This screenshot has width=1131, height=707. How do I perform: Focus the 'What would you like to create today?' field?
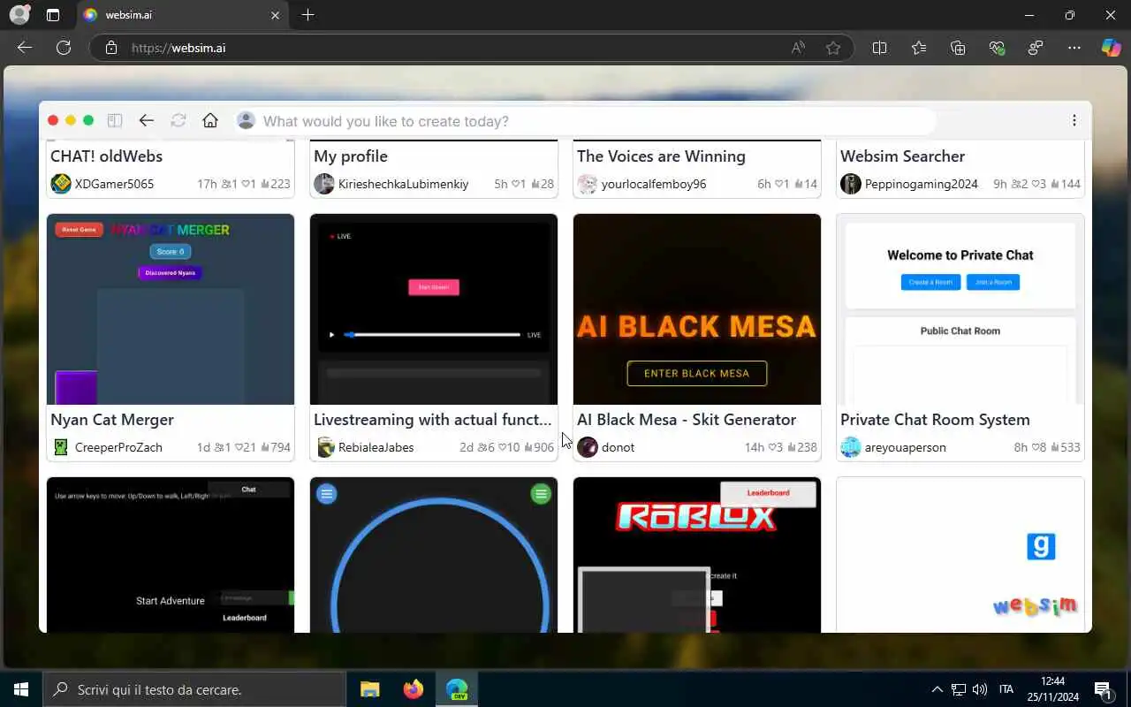[586, 121]
